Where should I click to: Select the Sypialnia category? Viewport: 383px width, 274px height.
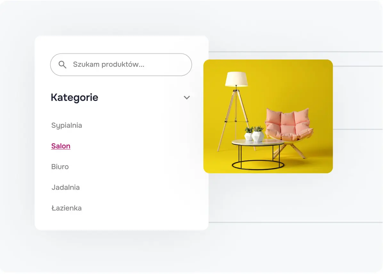pyautogui.click(x=67, y=125)
